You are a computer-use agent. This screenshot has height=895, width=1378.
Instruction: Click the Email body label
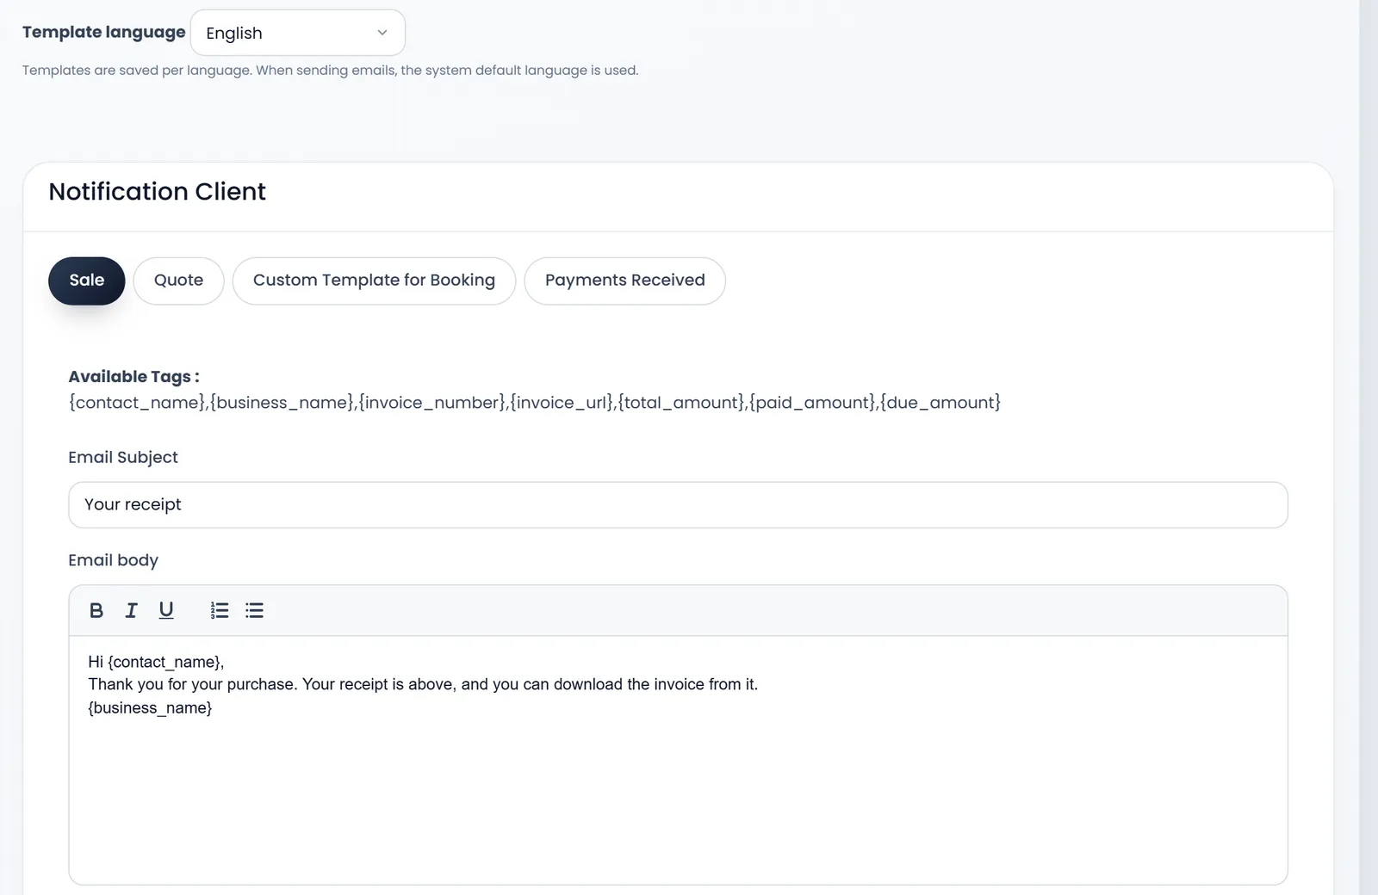[x=113, y=560]
